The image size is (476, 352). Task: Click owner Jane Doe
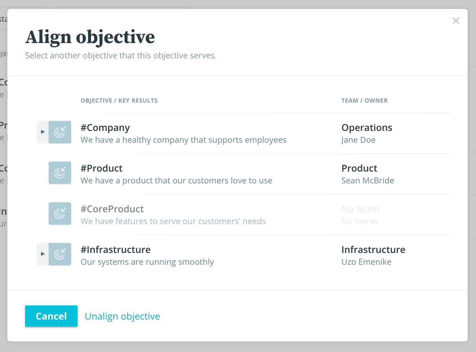358,140
